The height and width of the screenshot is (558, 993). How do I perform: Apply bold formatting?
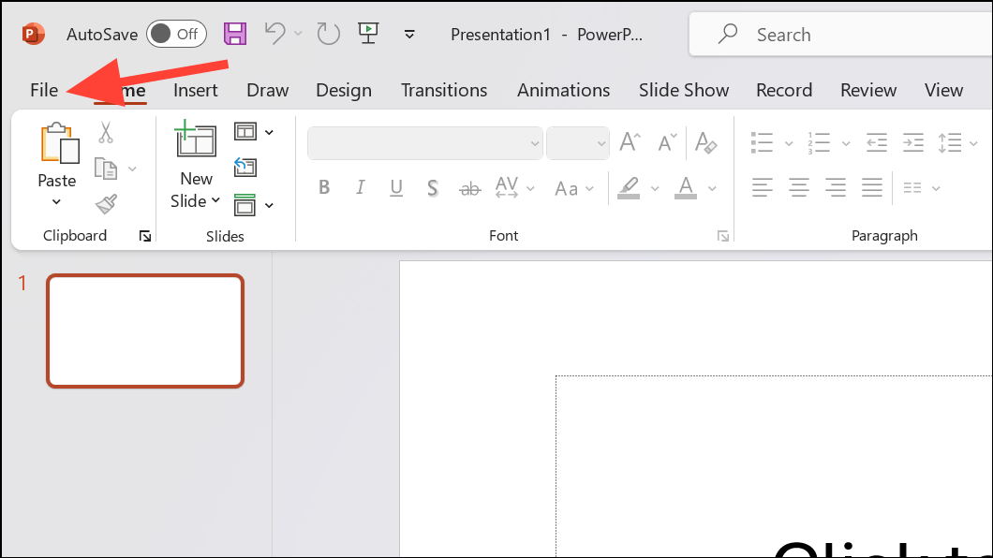coord(323,187)
